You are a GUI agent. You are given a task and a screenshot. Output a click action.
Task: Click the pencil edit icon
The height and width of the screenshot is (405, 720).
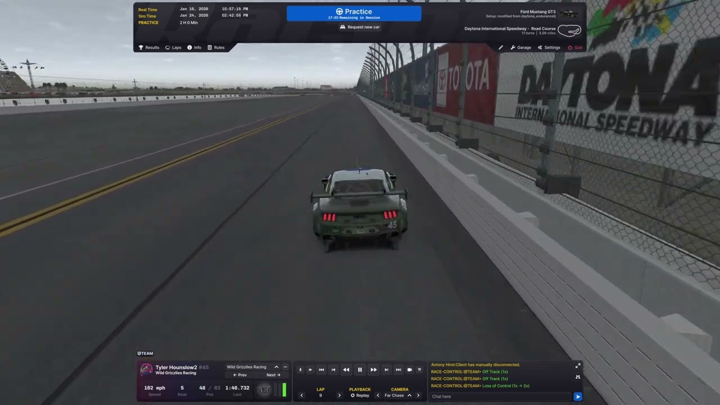pyautogui.click(x=501, y=47)
